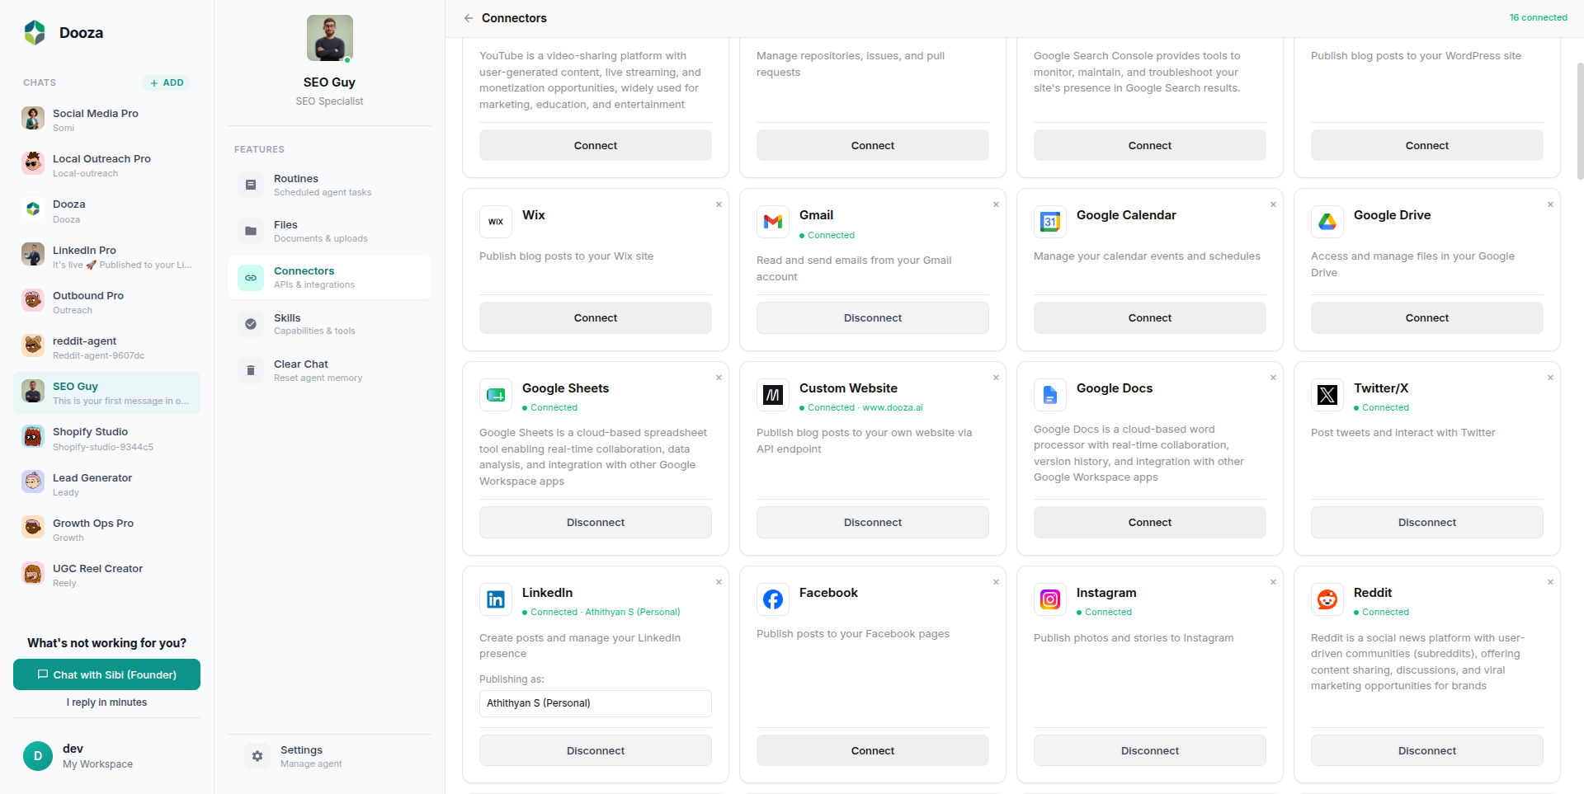Click the Twitter/X icon

tap(1327, 395)
